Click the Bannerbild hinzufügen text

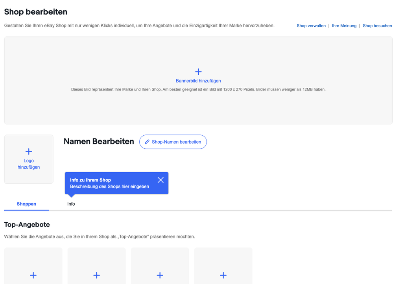(198, 81)
